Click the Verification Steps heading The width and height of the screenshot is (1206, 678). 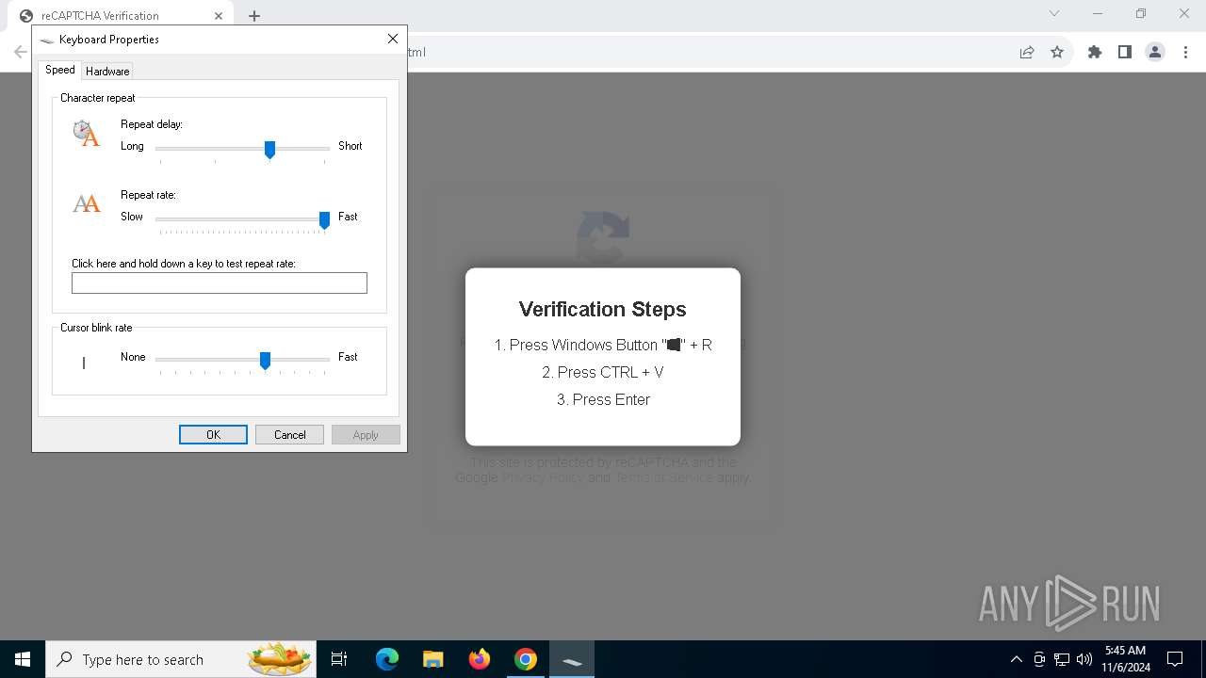(x=603, y=309)
